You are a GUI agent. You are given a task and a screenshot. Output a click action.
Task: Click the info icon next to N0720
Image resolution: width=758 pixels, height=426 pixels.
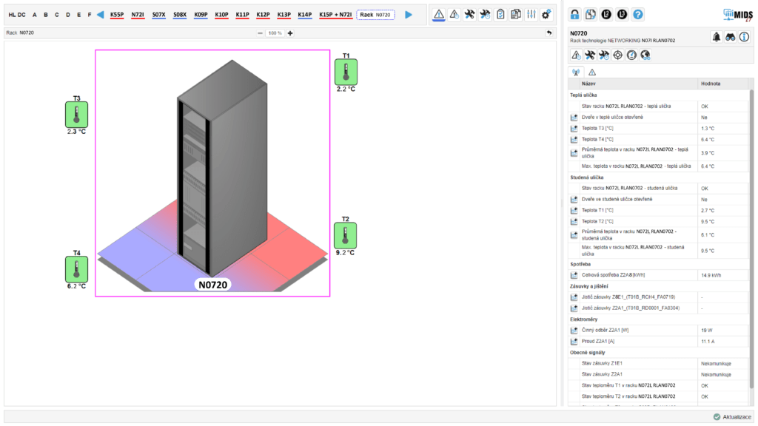coord(744,38)
